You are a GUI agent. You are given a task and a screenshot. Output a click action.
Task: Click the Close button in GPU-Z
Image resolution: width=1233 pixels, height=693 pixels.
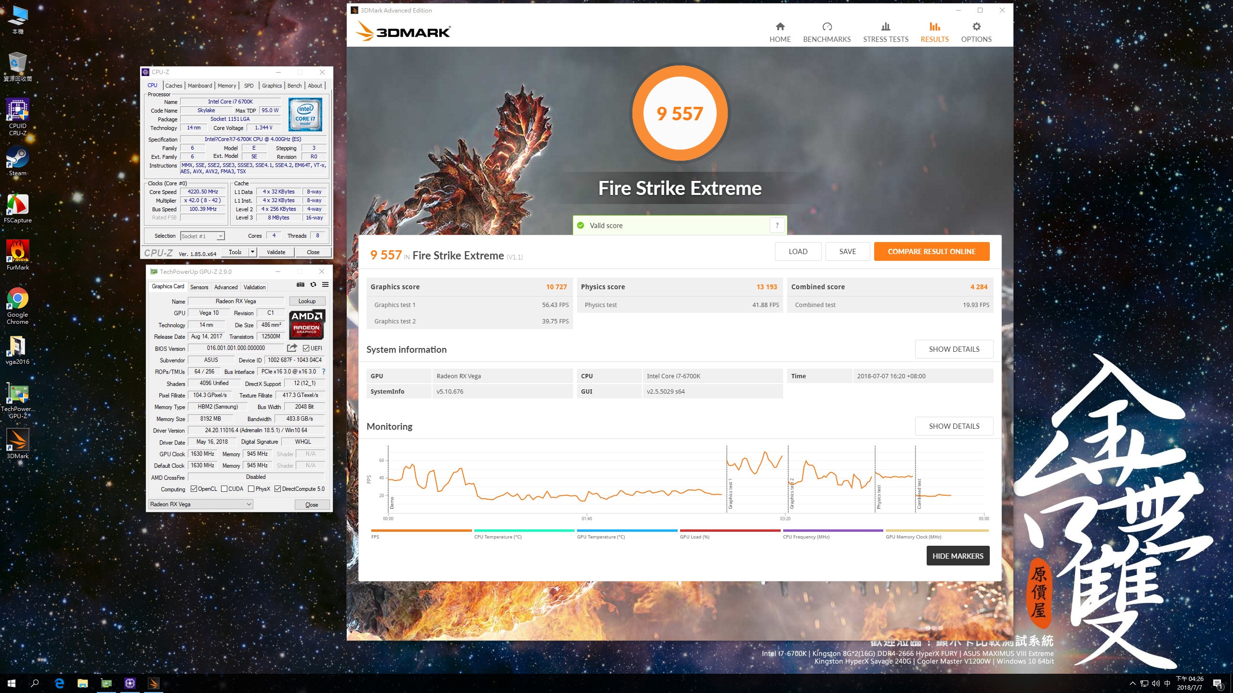[312, 505]
